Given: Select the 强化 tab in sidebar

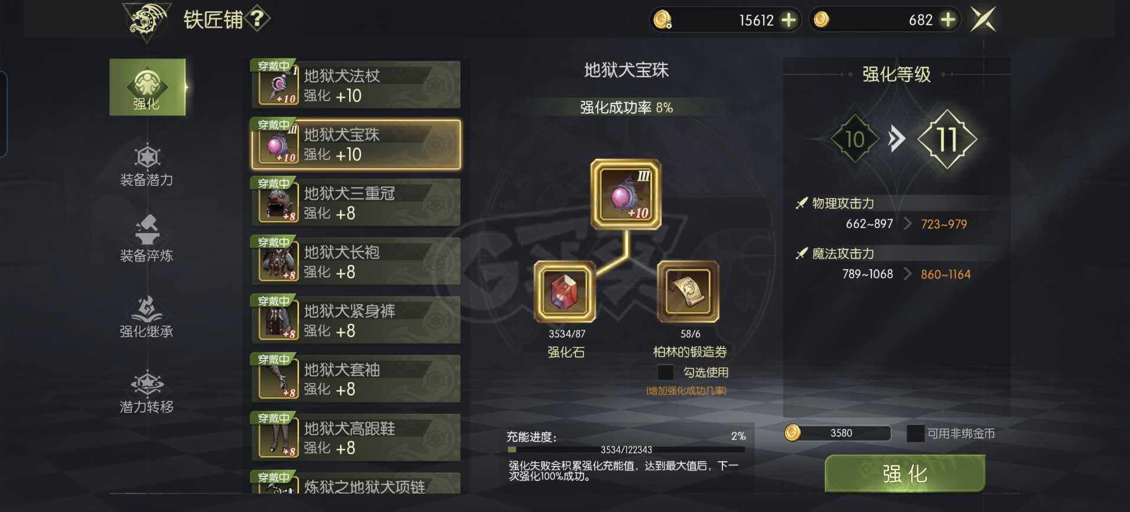Looking at the screenshot, I should 148,87.
